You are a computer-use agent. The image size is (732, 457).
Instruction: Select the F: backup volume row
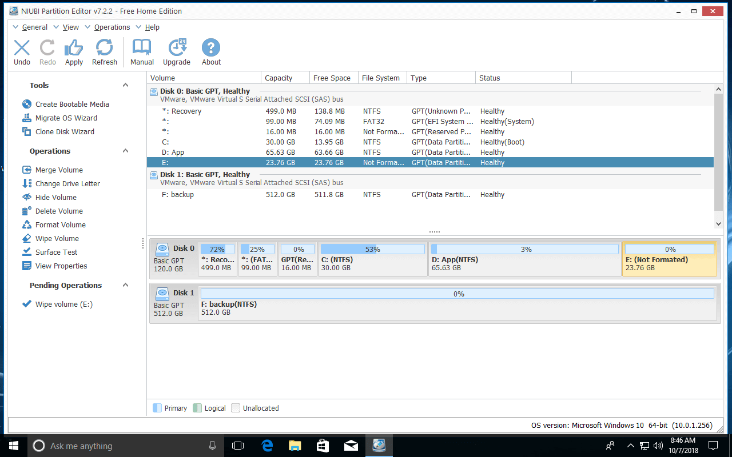click(430, 195)
